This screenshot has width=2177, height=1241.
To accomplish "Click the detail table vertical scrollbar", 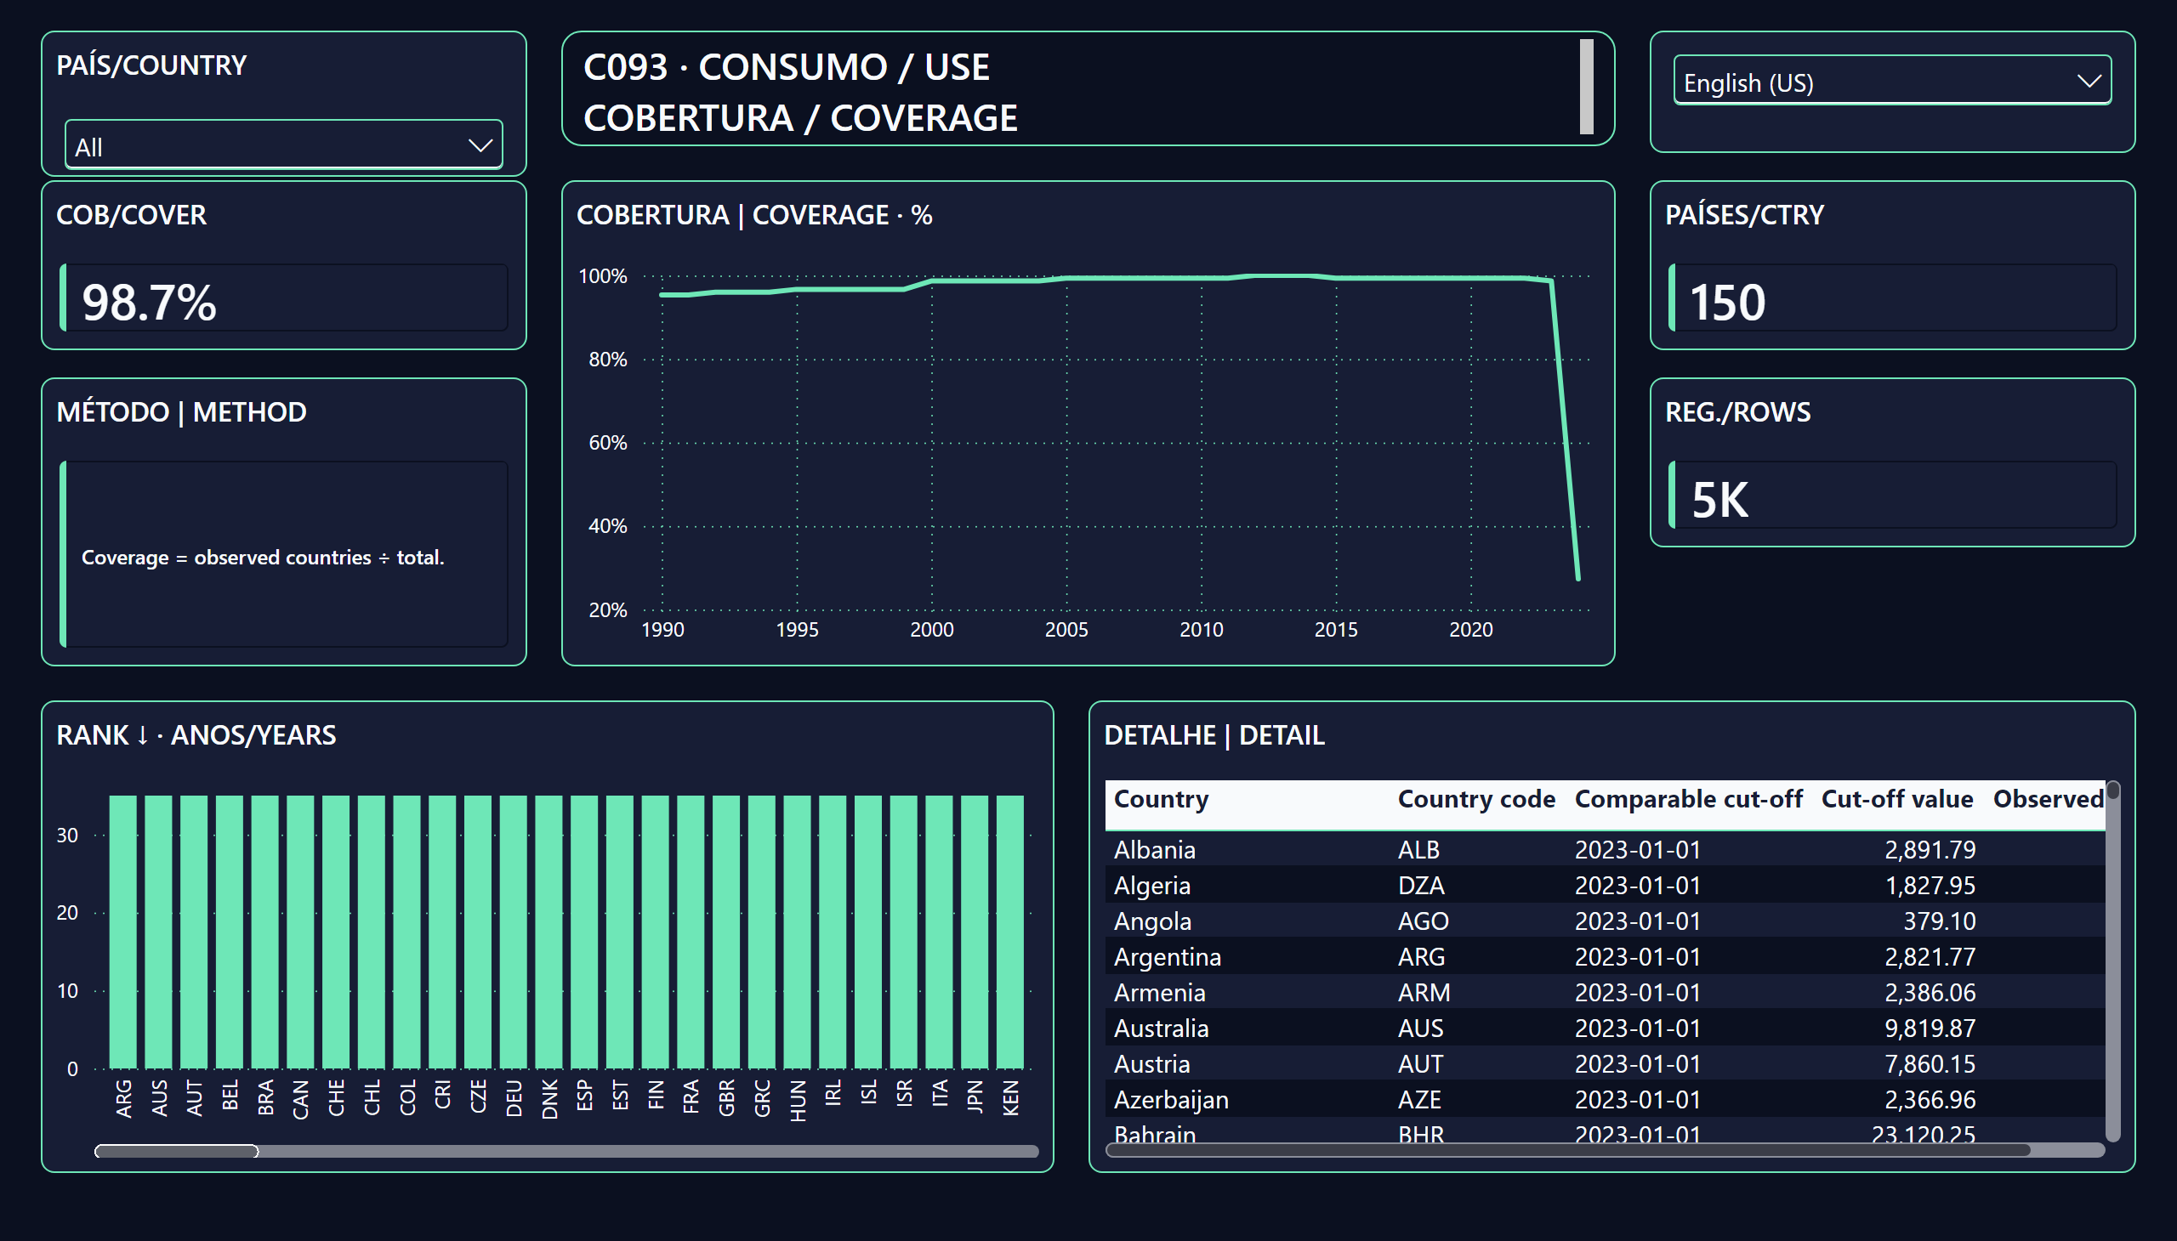I will (x=2112, y=960).
